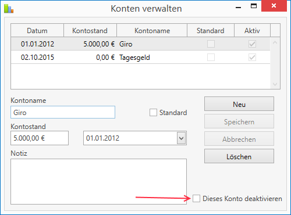The height and width of the screenshot is (215, 291).
Task: Maximize the Konten verwalten window
Action: point(254,6)
